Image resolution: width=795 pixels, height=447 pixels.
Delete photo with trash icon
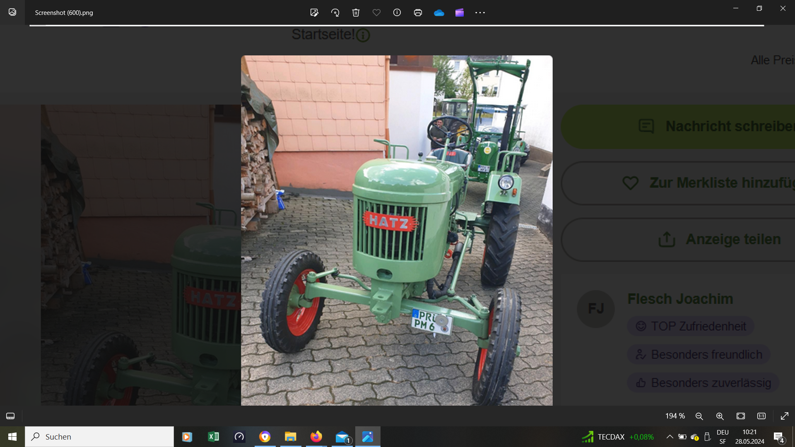pyautogui.click(x=356, y=13)
